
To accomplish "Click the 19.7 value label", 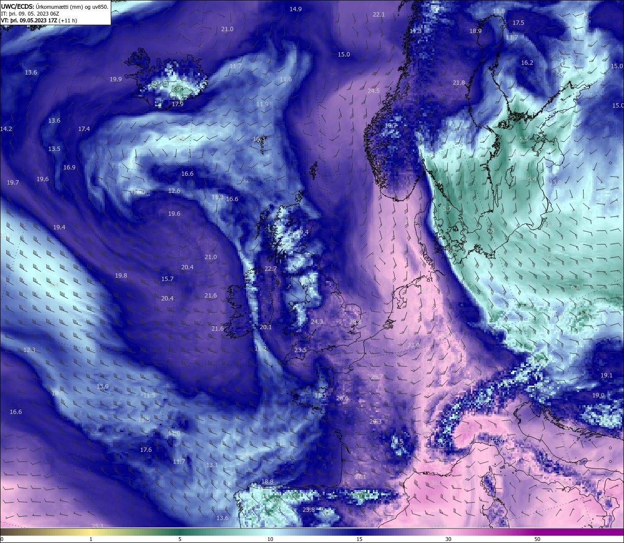I will (13, 183).
